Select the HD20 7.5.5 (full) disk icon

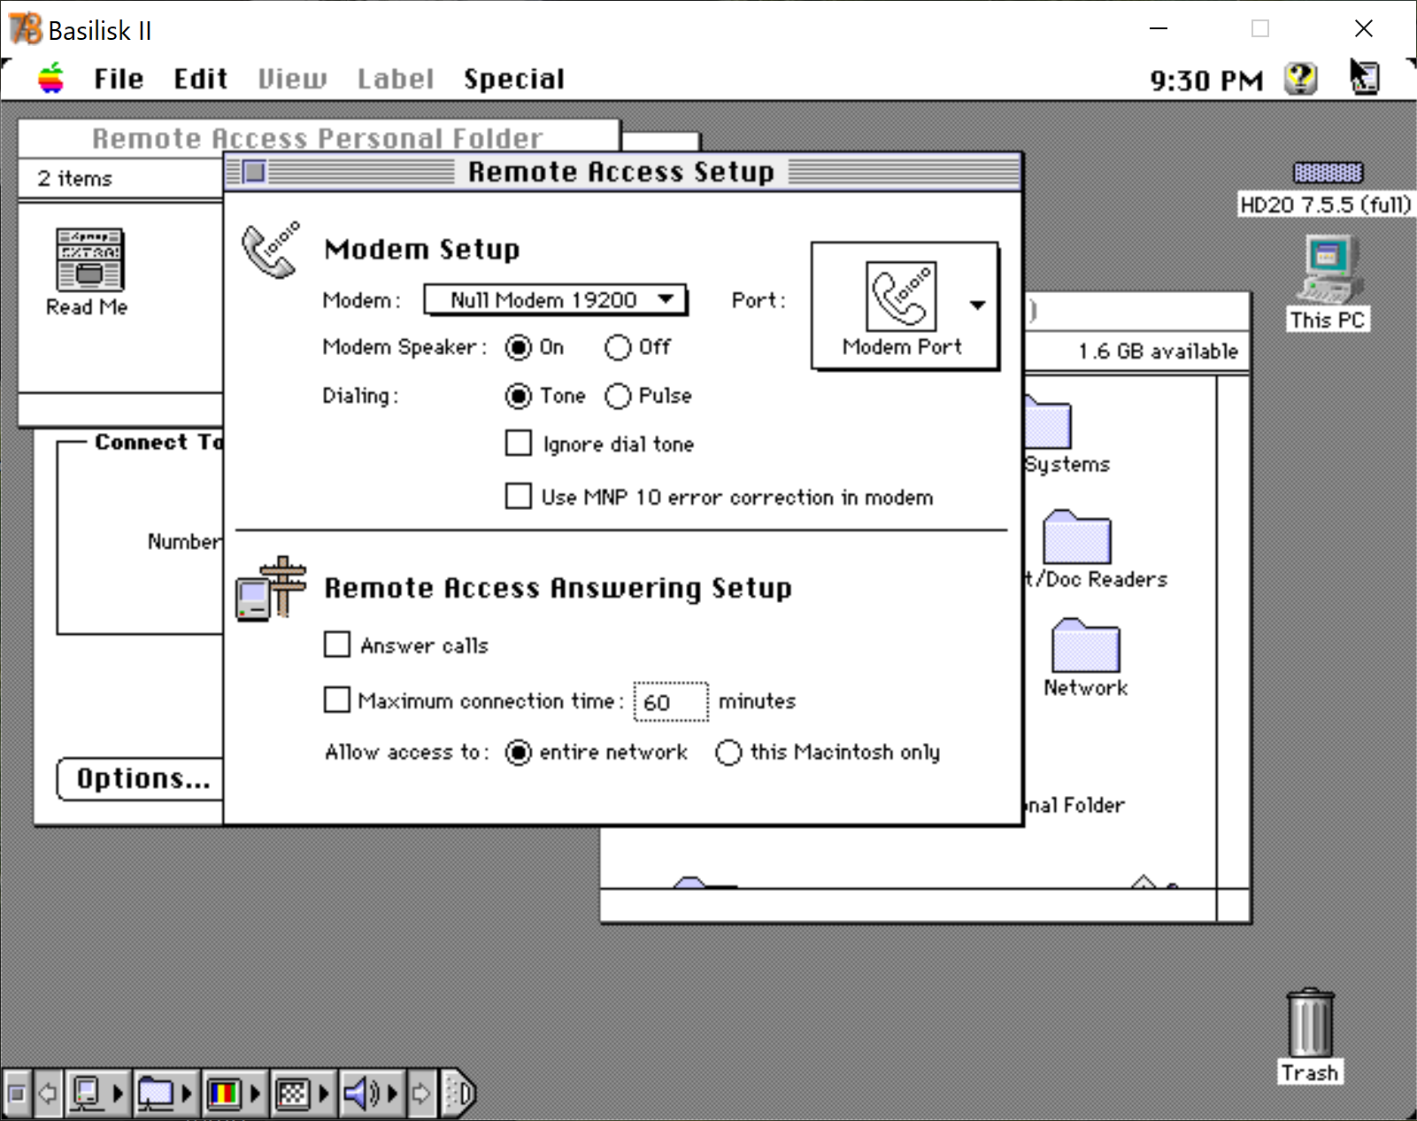click(x=1328, y=173)
